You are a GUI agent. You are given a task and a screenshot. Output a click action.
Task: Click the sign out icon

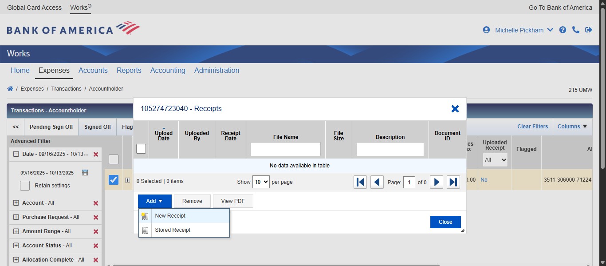(589, 30)
